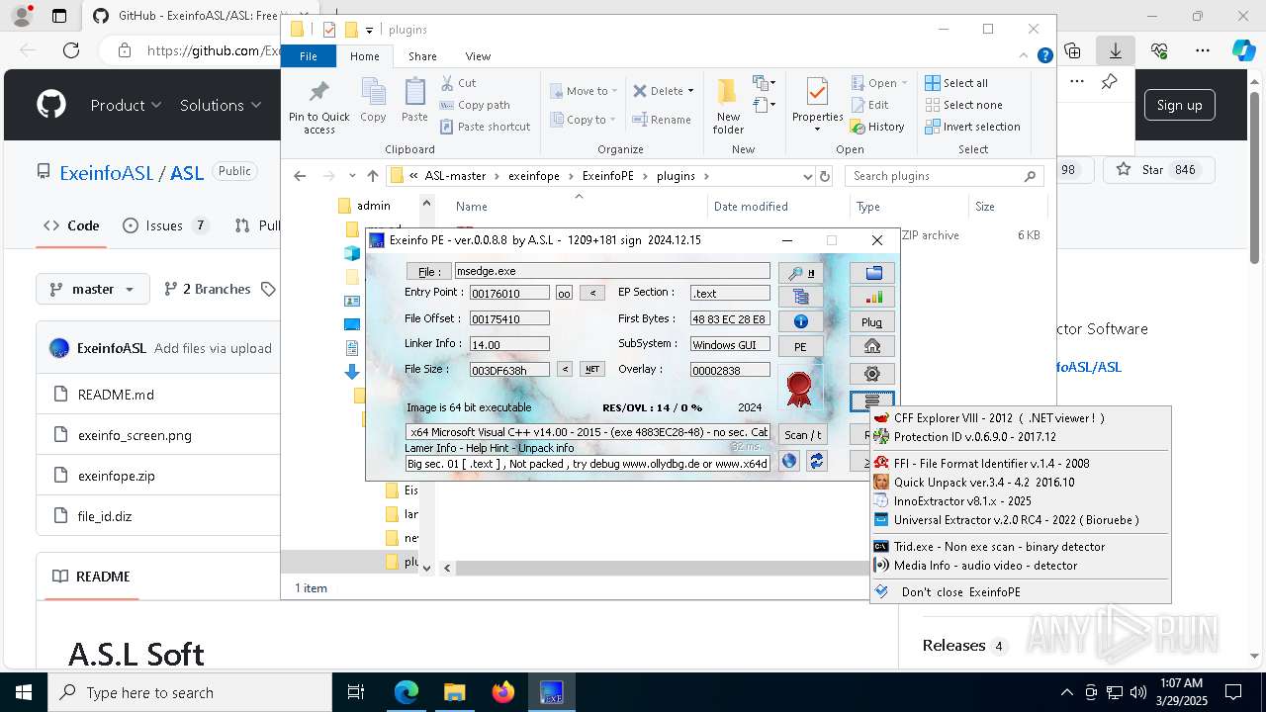Open the Delete dropdown arrow in the ribbon
Screen dimensions: 1266x712
[690, 91]
